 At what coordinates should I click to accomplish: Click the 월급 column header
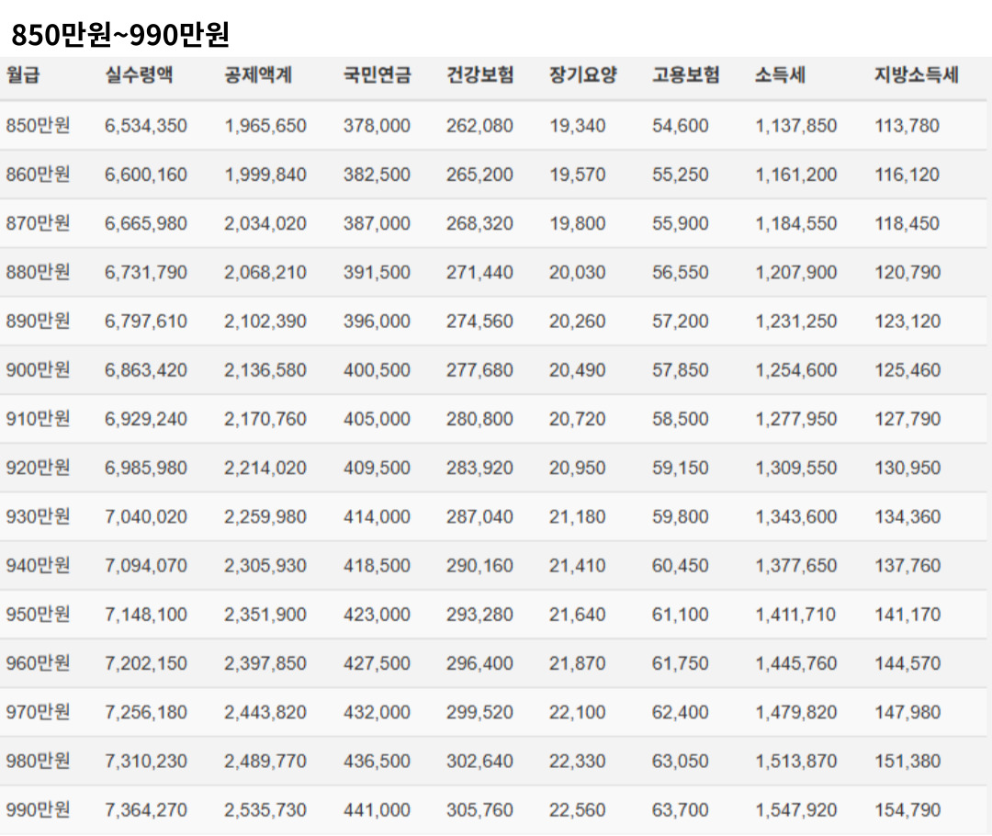(28, 79)
